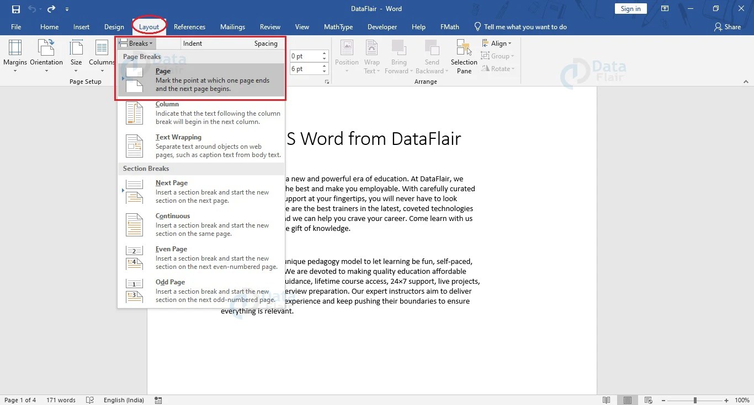The image size is (754, 405).
Task: Open zoom dialog from 100% label
Action: coord(742,400)
